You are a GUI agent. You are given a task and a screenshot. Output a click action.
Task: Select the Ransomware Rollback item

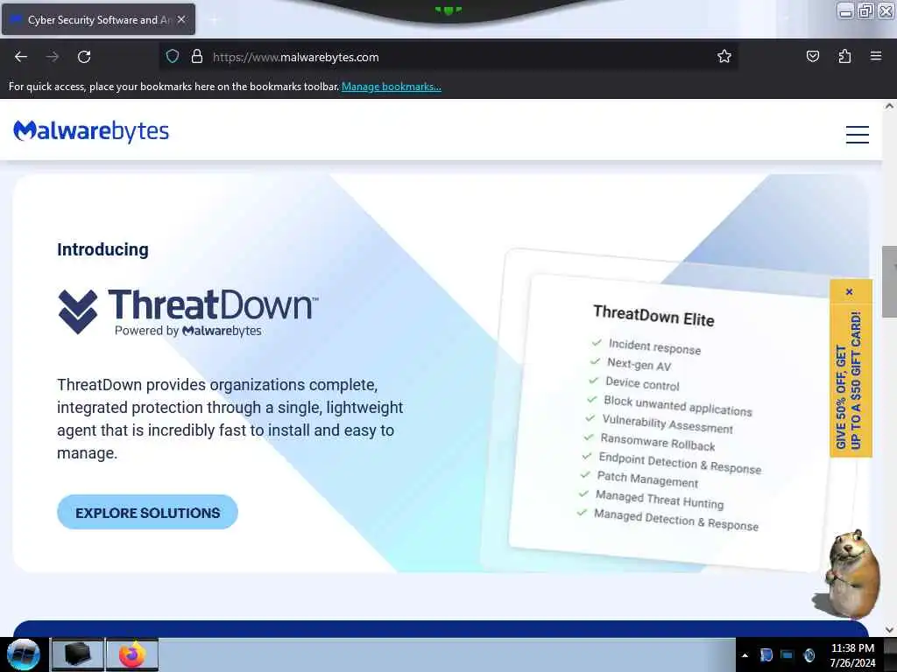click(658, 442)
